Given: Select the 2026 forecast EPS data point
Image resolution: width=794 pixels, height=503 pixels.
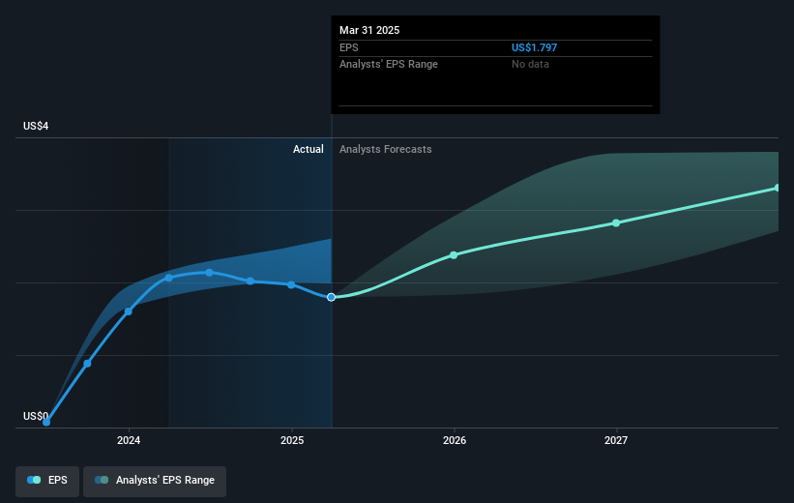Looking at the screenshot, I should click(454, 255).
